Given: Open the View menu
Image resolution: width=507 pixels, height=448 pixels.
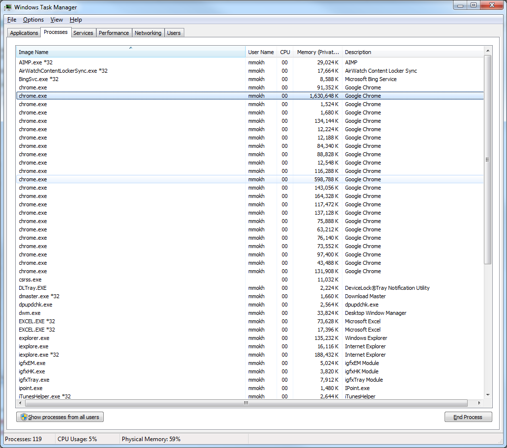Looking at the screenshot, I should [x=56, y=20].
